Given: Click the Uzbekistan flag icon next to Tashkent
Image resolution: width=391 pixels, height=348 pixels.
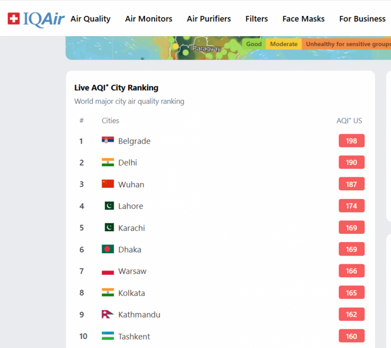Looking at the screenshot, I should click(108, 336).
